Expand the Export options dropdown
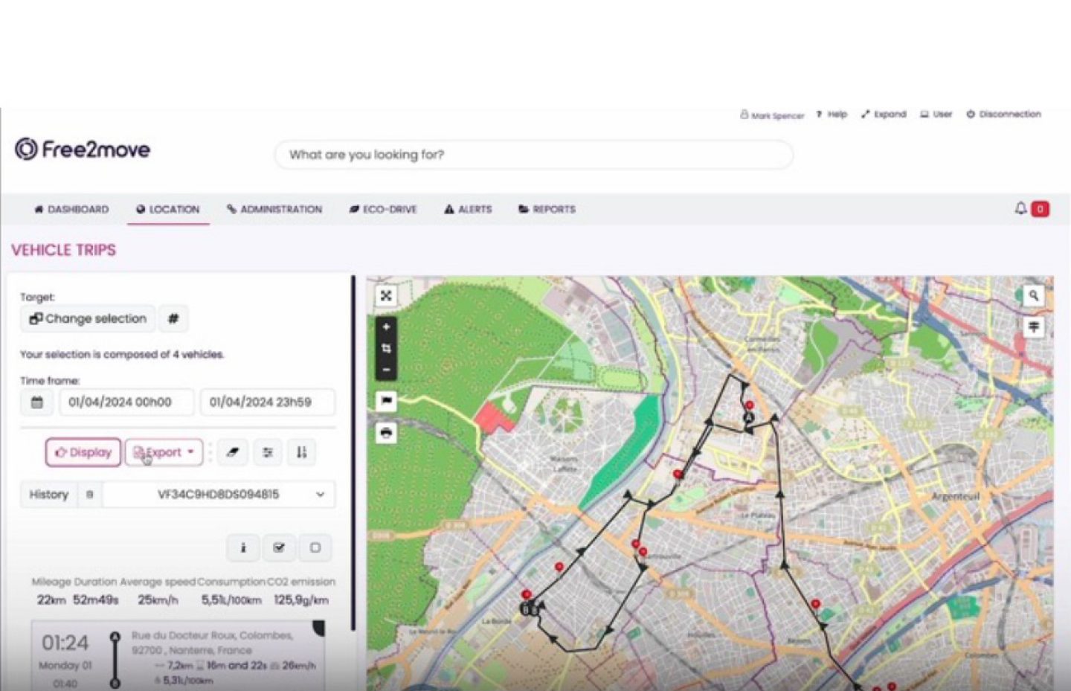Viewport: 1071px width, 691px height. [190, 451]
